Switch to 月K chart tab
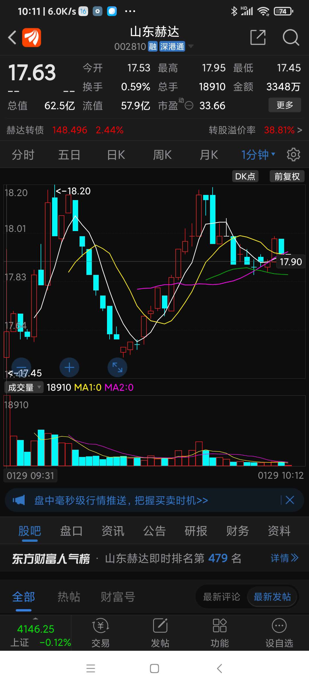The height and width of the screenshot is (688, 309). pyautogui.click(x=209, y=155)
